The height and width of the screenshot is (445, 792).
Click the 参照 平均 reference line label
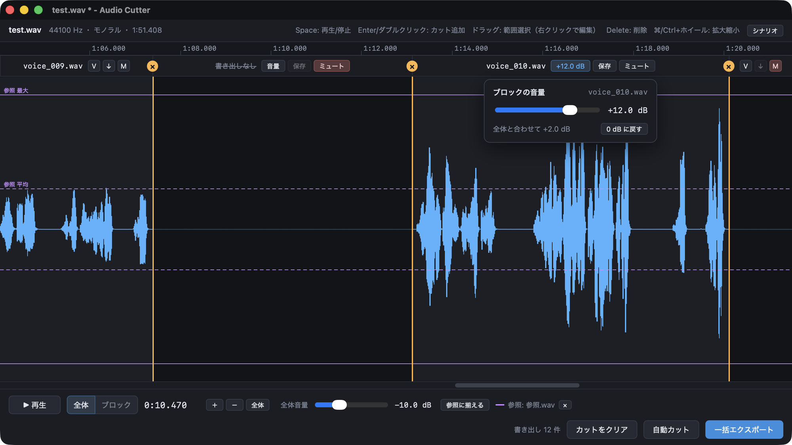coord(16,184)
